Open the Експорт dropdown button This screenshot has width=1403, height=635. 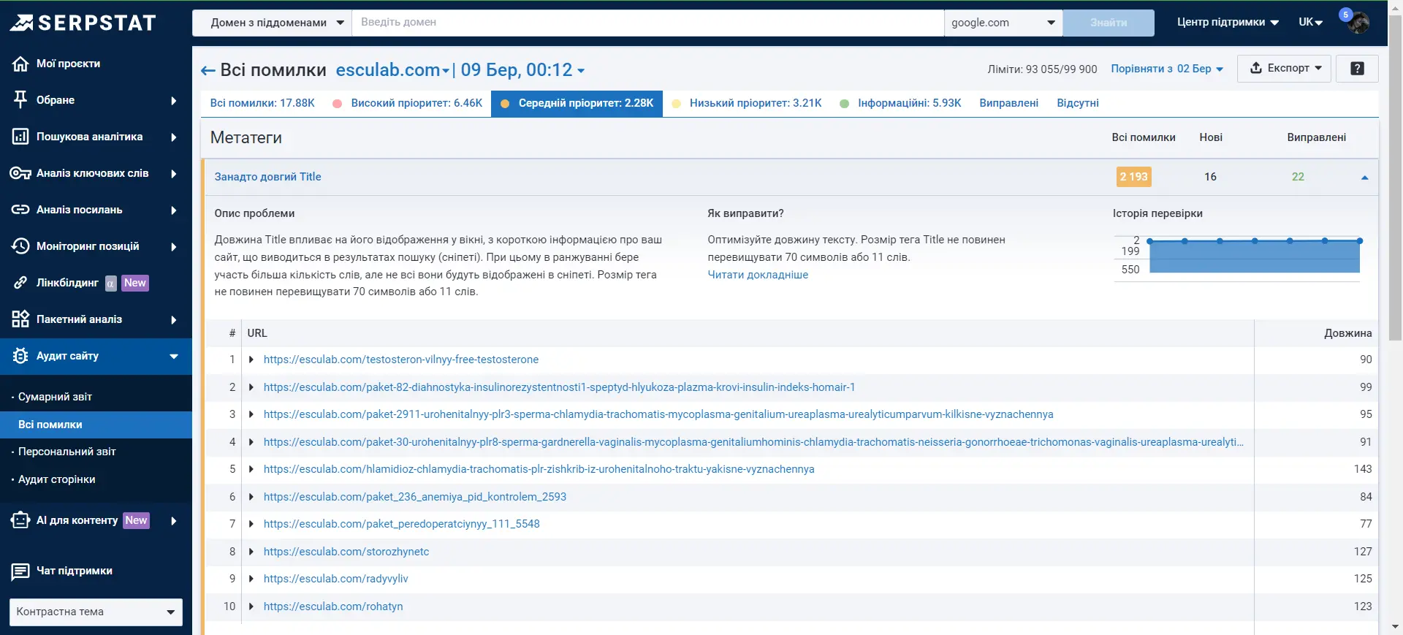[1284, 69]
